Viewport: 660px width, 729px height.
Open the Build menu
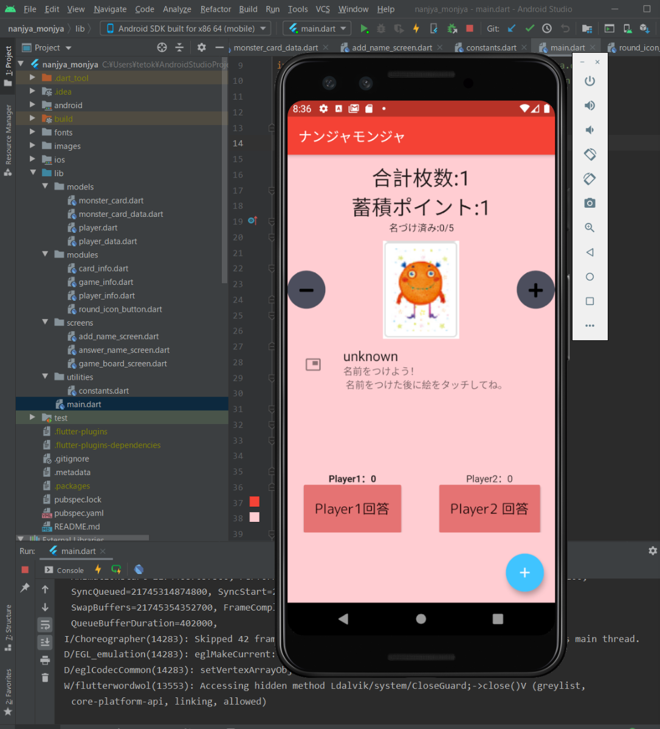[248, 9]
